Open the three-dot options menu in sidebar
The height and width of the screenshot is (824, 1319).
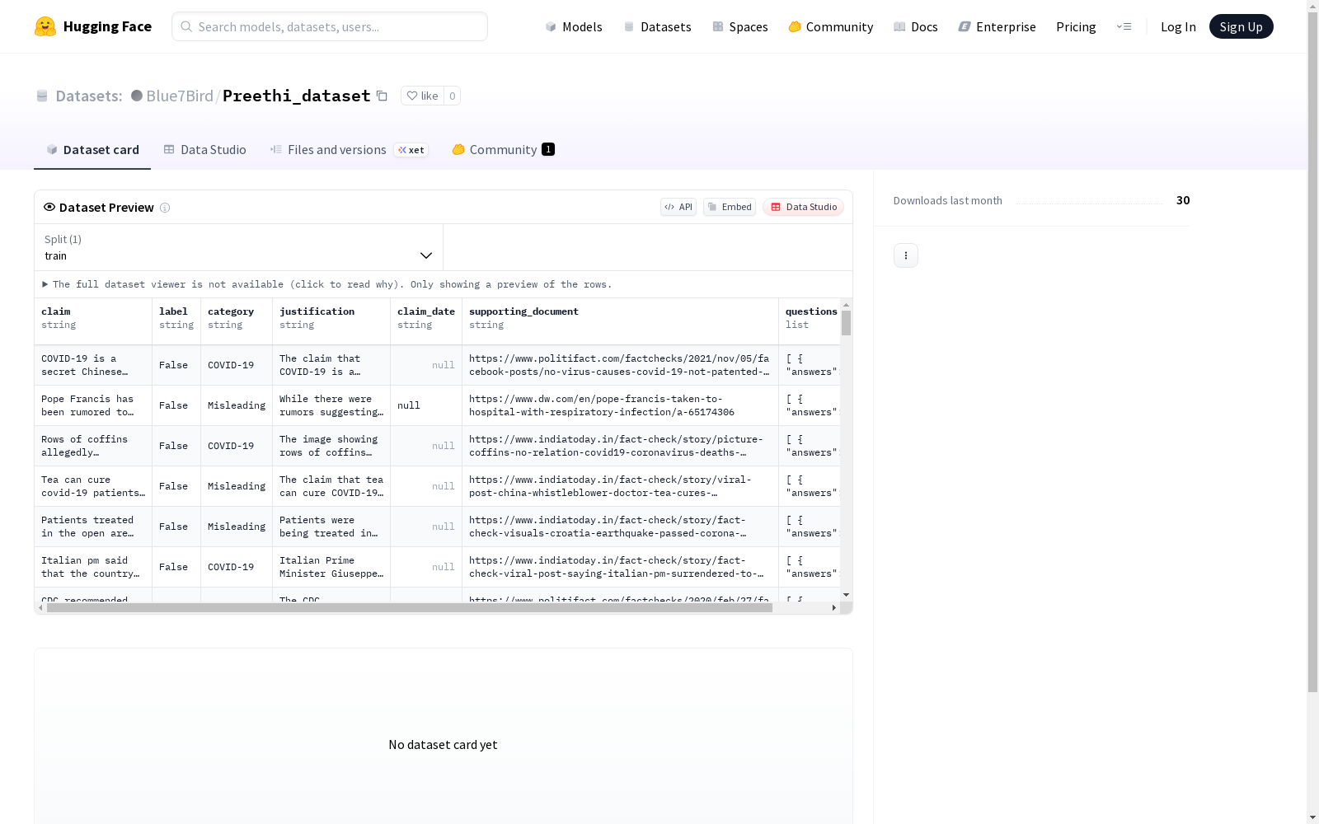(906, 255)
